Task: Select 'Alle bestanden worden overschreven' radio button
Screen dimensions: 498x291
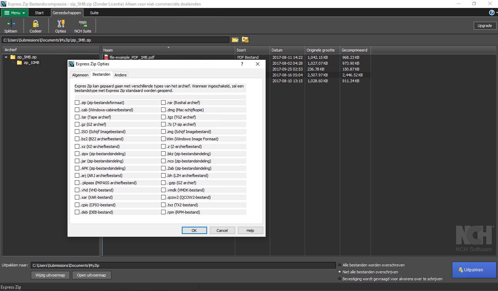Action: click(340, 265)
